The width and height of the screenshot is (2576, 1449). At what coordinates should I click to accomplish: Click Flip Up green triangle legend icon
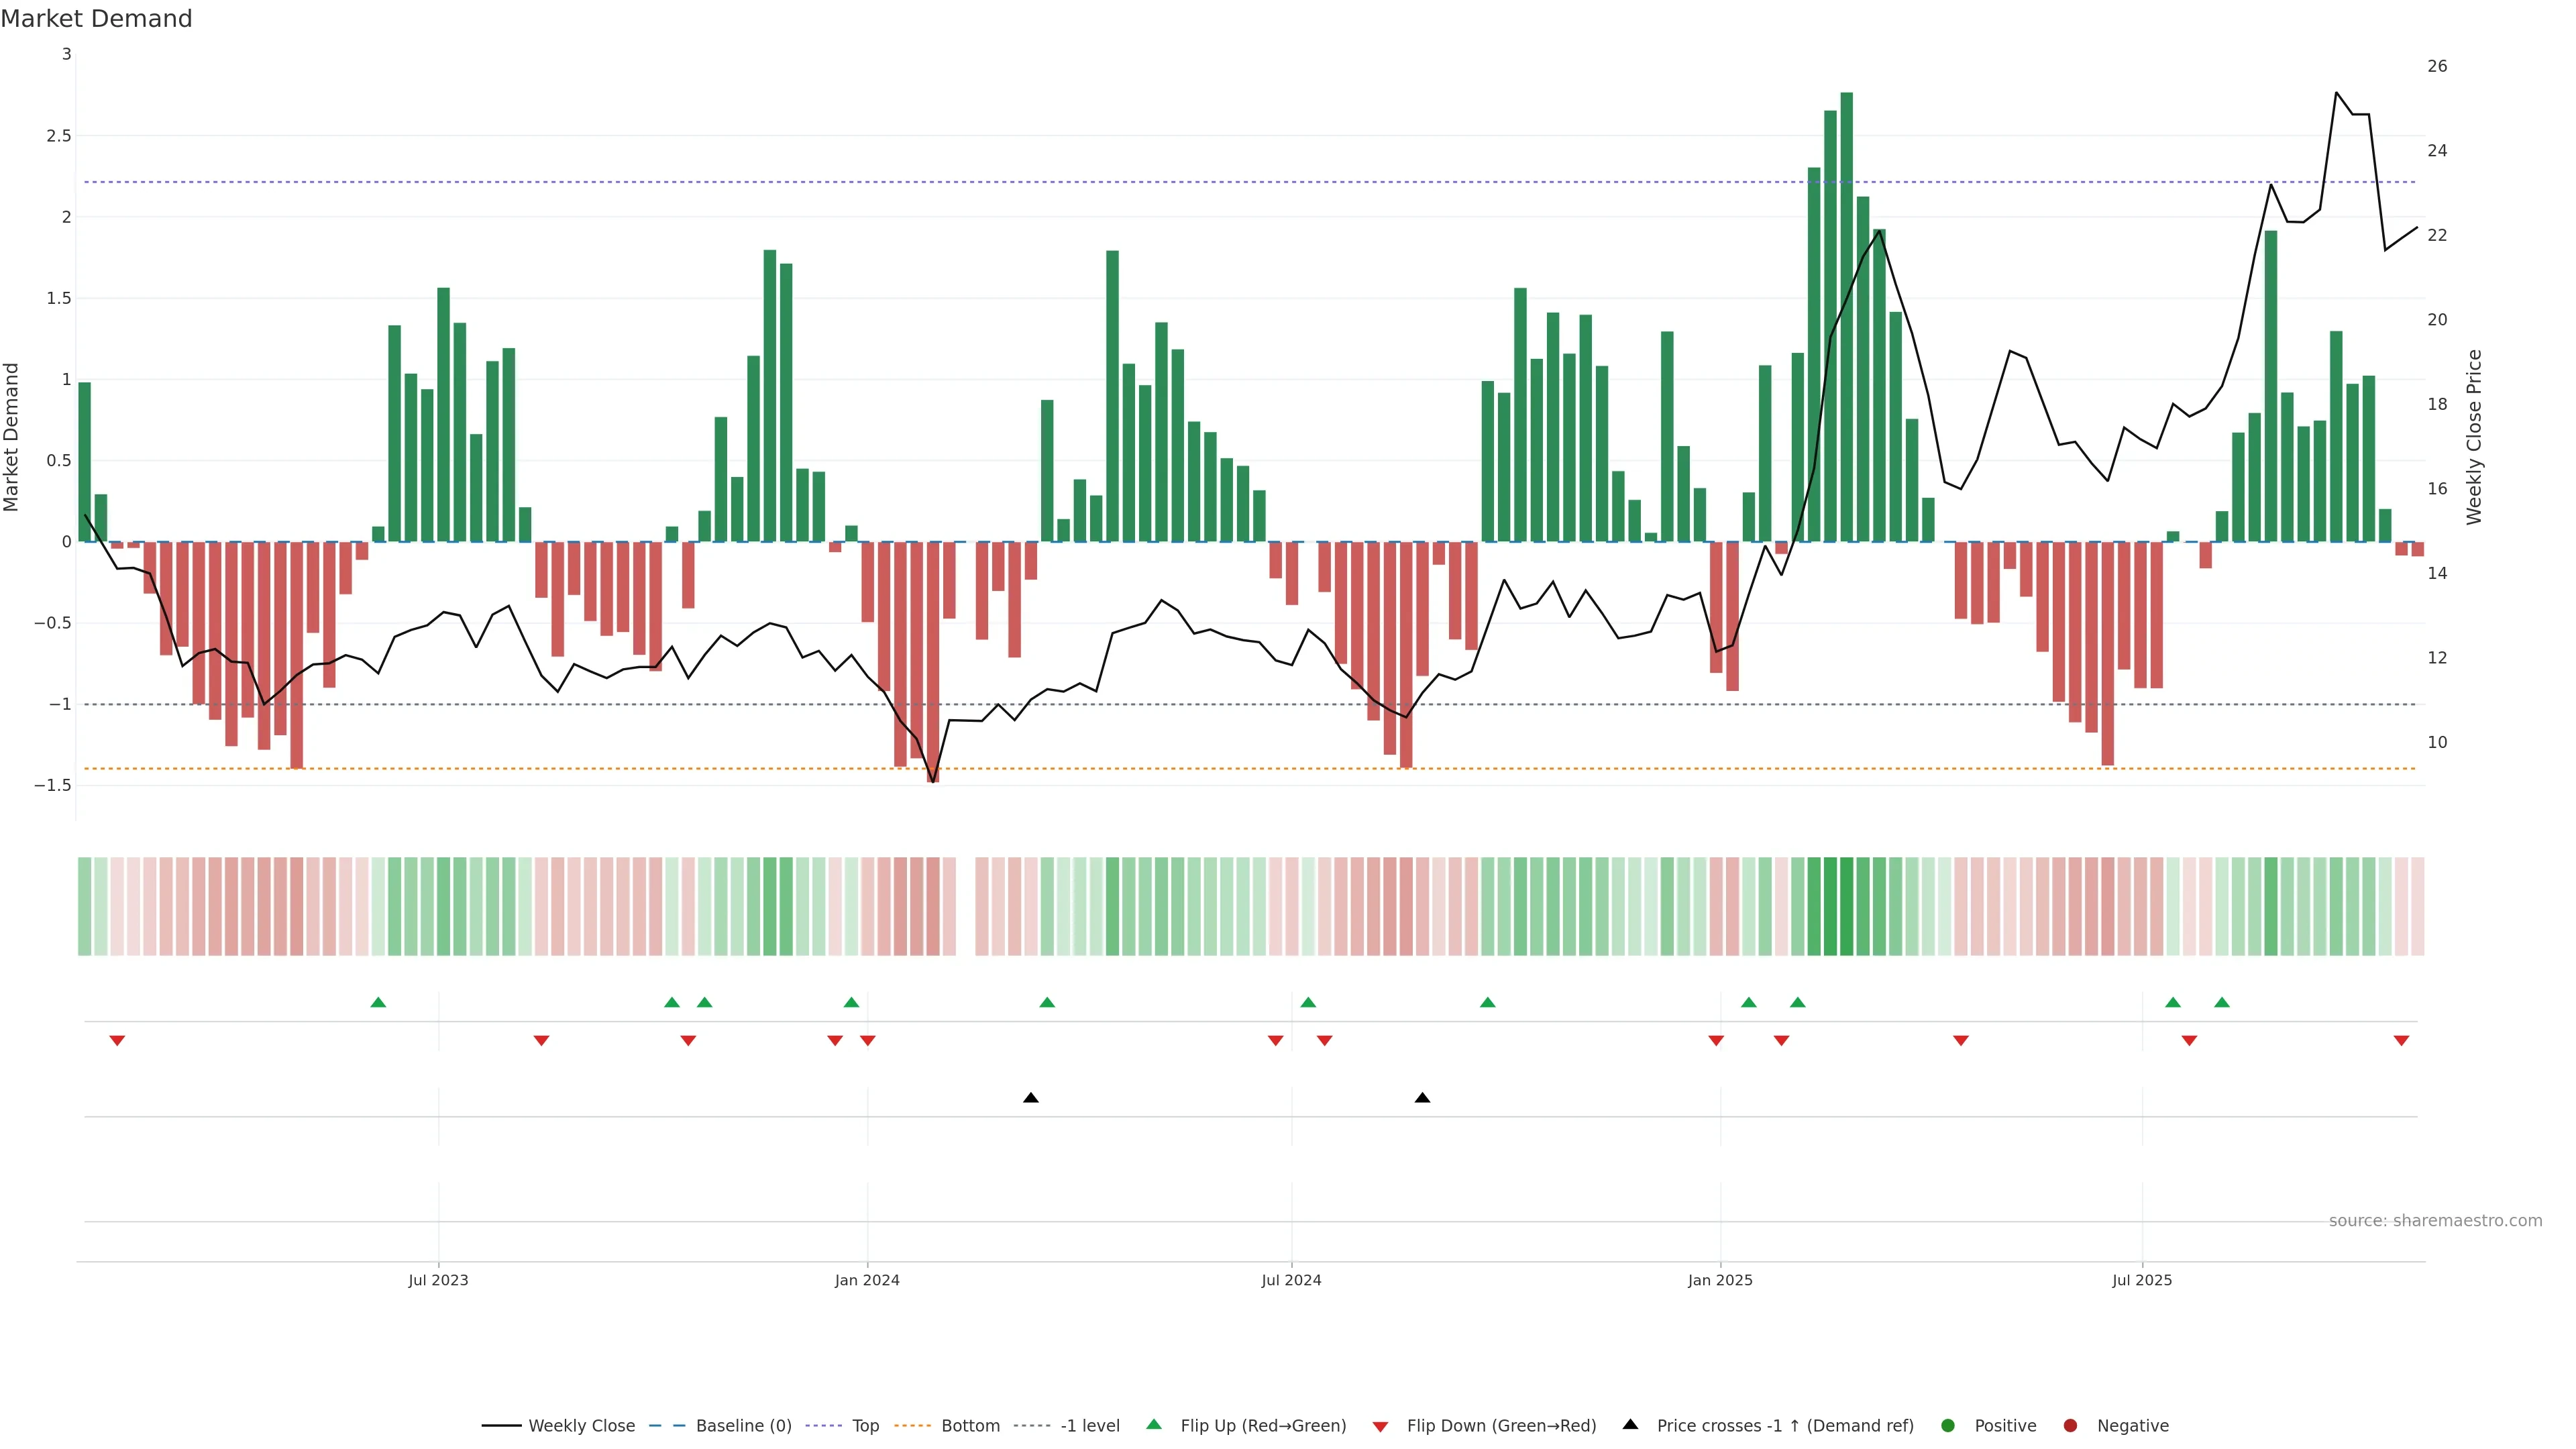point(1154,1425)
